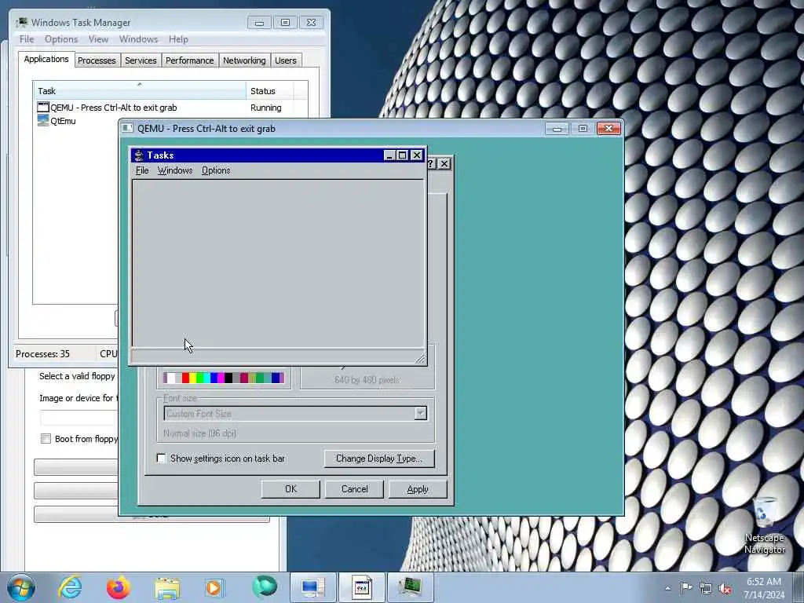The height and width of the screenshot is (603, 804).
Task: Switch to the QEMU window taskbar icon
Action: pyautogui.click(x=361, y=587)
